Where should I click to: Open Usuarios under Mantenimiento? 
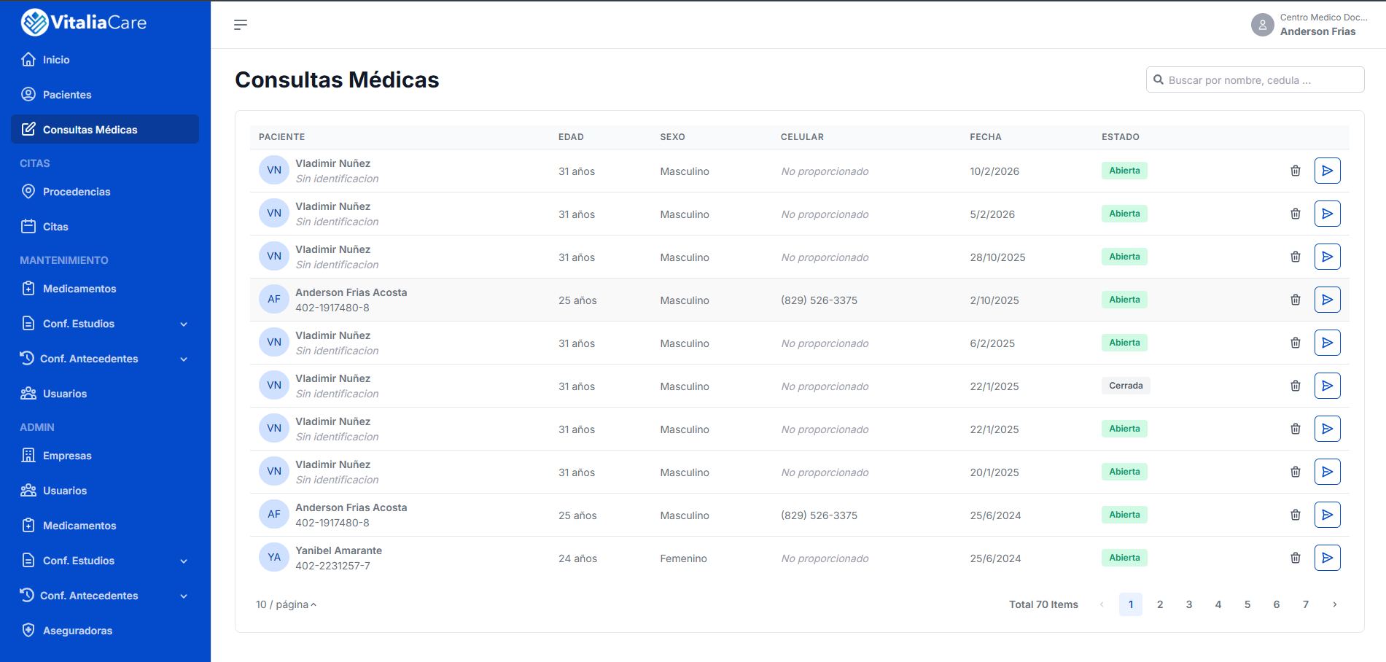coord(105,394)
